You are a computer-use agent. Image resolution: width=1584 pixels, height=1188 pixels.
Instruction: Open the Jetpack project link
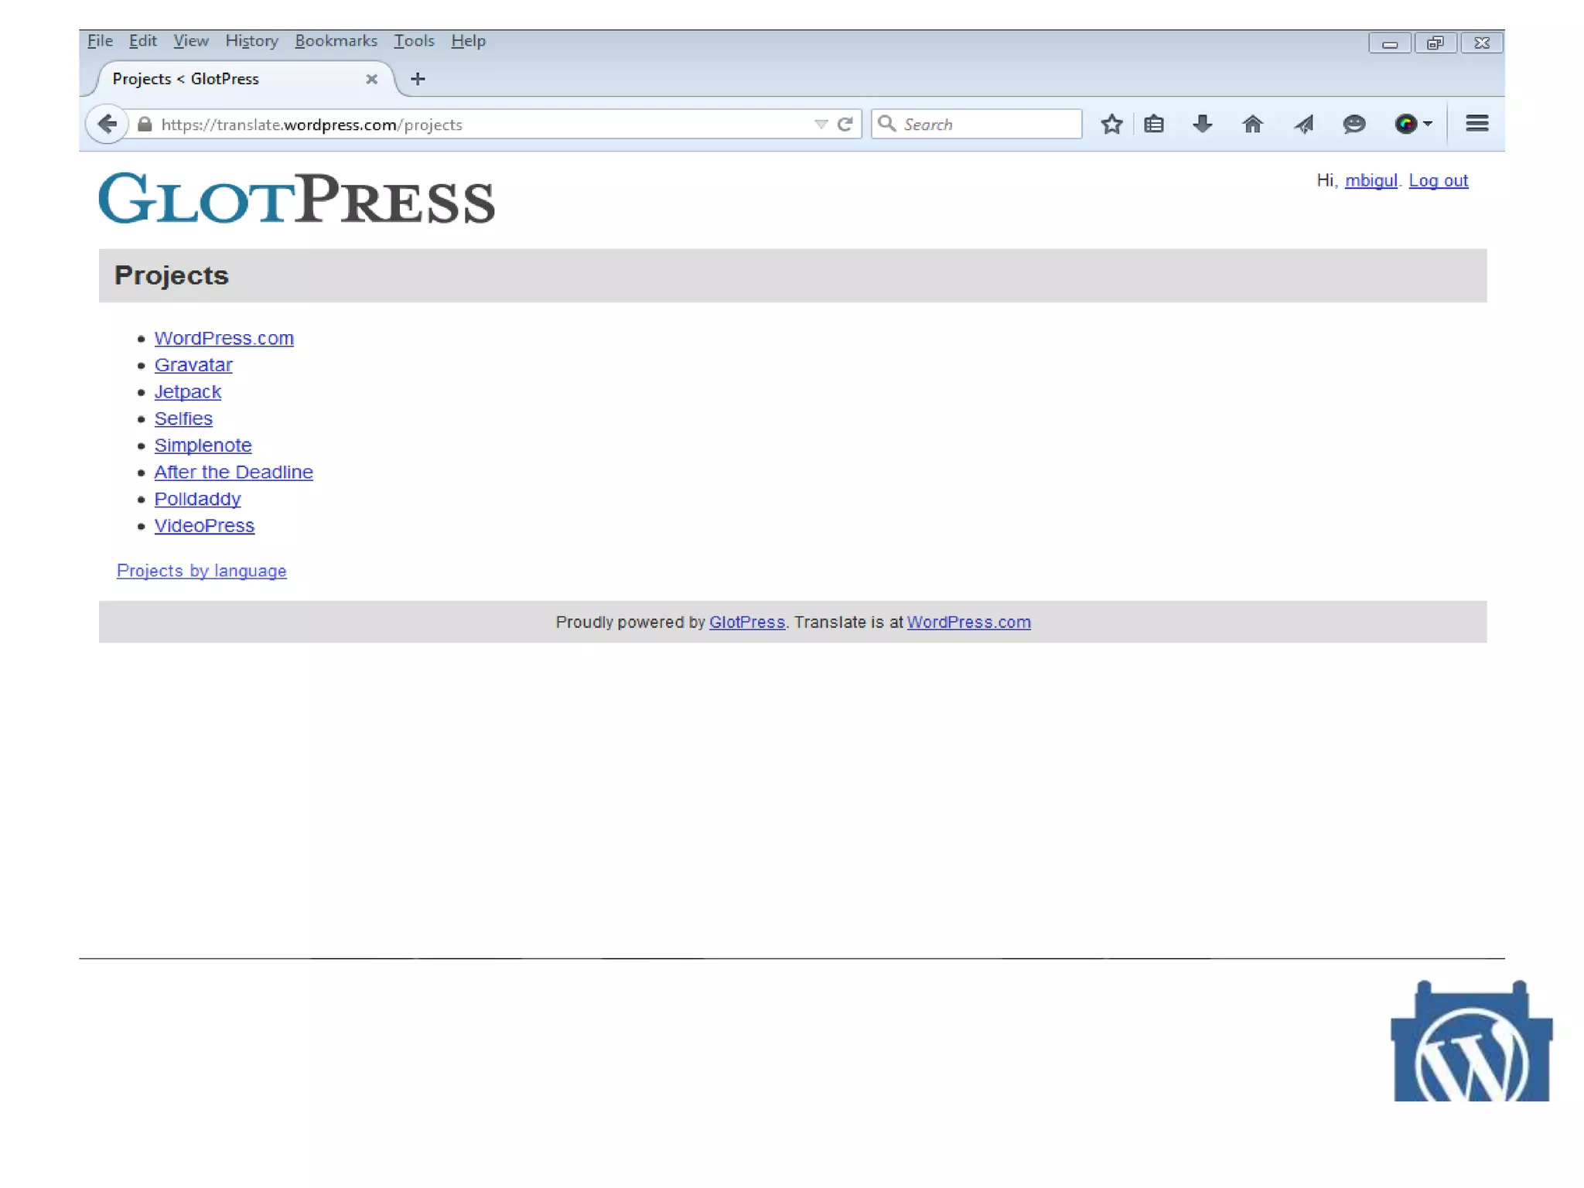tap(188, 391)
